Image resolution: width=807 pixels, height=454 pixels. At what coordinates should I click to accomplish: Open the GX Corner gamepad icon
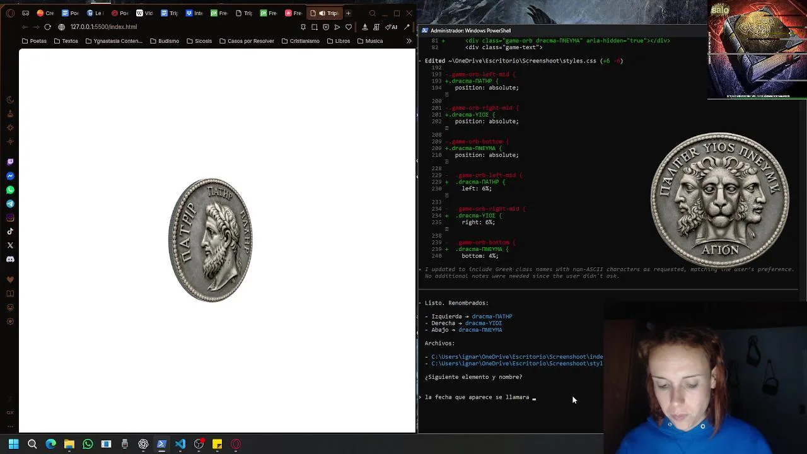pos(25,13)
